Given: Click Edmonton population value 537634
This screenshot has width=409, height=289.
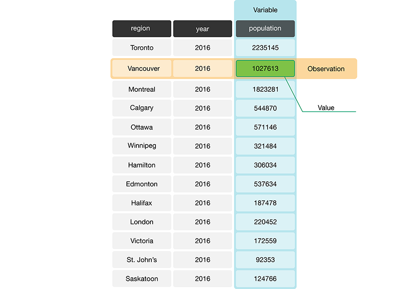Looking at the screenshot, I should [x=265, y=184].
